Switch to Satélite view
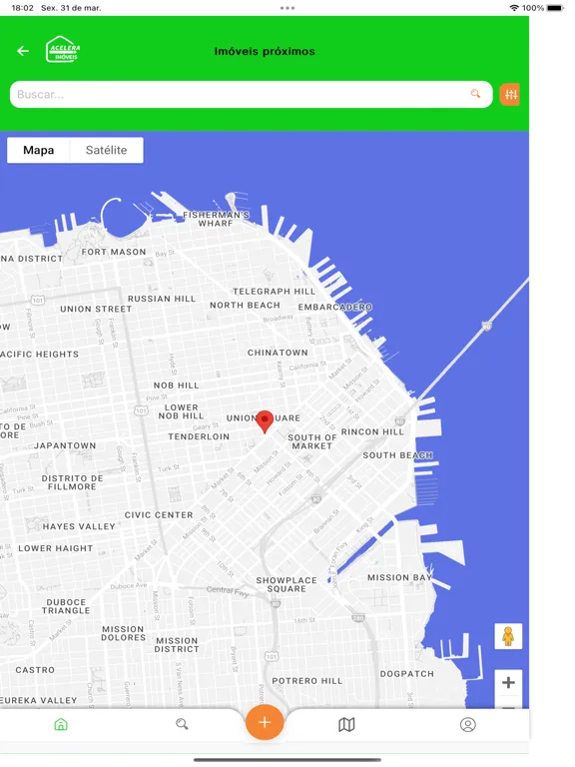Screen dimensions: 575x767 pyautogui.click(x=107, y=150)
